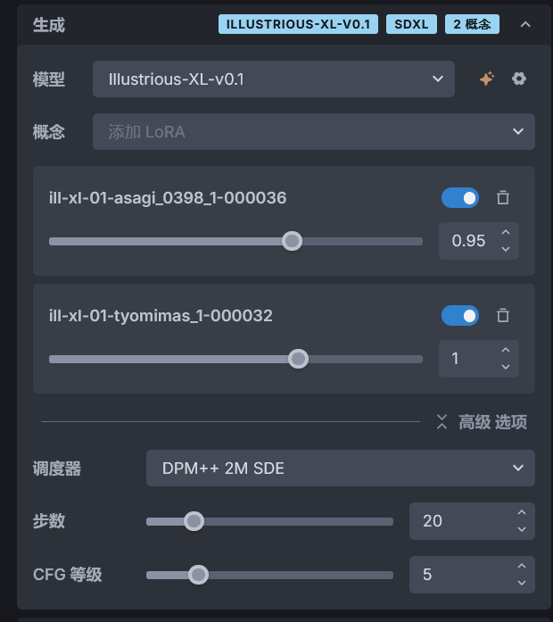Open model settings gear icon
The width and height of the screenshot is (553, 622).
tap(519, 79)
